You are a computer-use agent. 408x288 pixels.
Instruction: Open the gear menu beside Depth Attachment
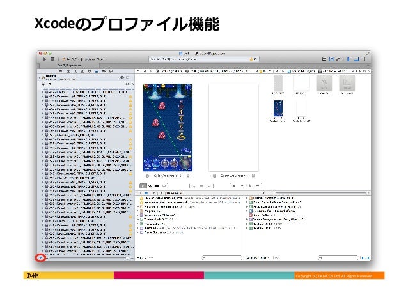(253, 176)
